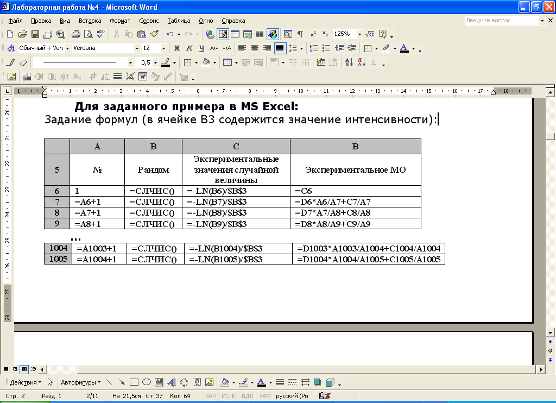Open the style dropdown showing Обычный
The height and width of the screenshot is (403, 556).
(67, 48)
